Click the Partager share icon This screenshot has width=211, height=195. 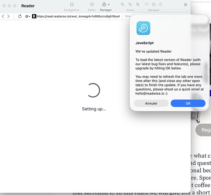(x=104, y=4)
